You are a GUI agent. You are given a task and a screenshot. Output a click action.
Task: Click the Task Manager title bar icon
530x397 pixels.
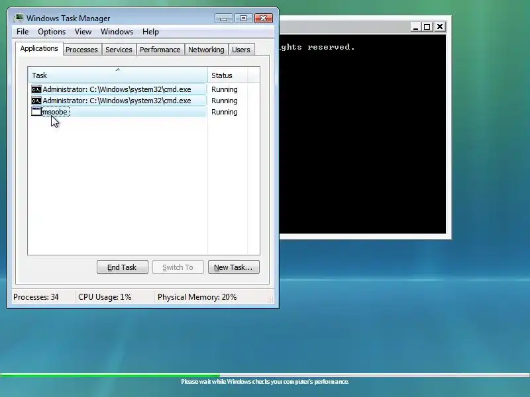(19, 18)
